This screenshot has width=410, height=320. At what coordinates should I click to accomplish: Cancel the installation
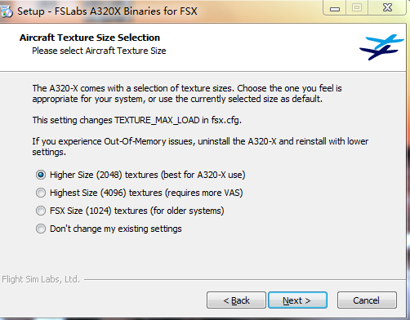coord(367,300)
